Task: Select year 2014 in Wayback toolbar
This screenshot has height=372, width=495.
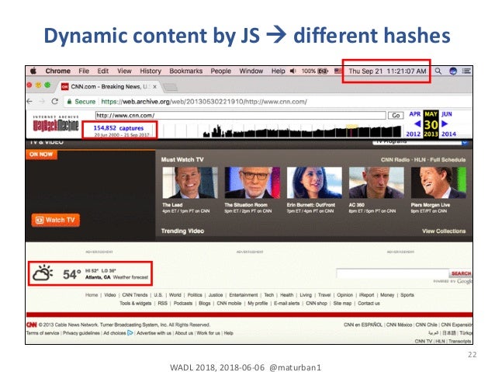Action: click(x=448, y=134)
